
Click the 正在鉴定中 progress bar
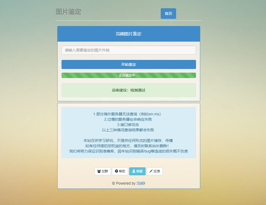click(129, 75)
